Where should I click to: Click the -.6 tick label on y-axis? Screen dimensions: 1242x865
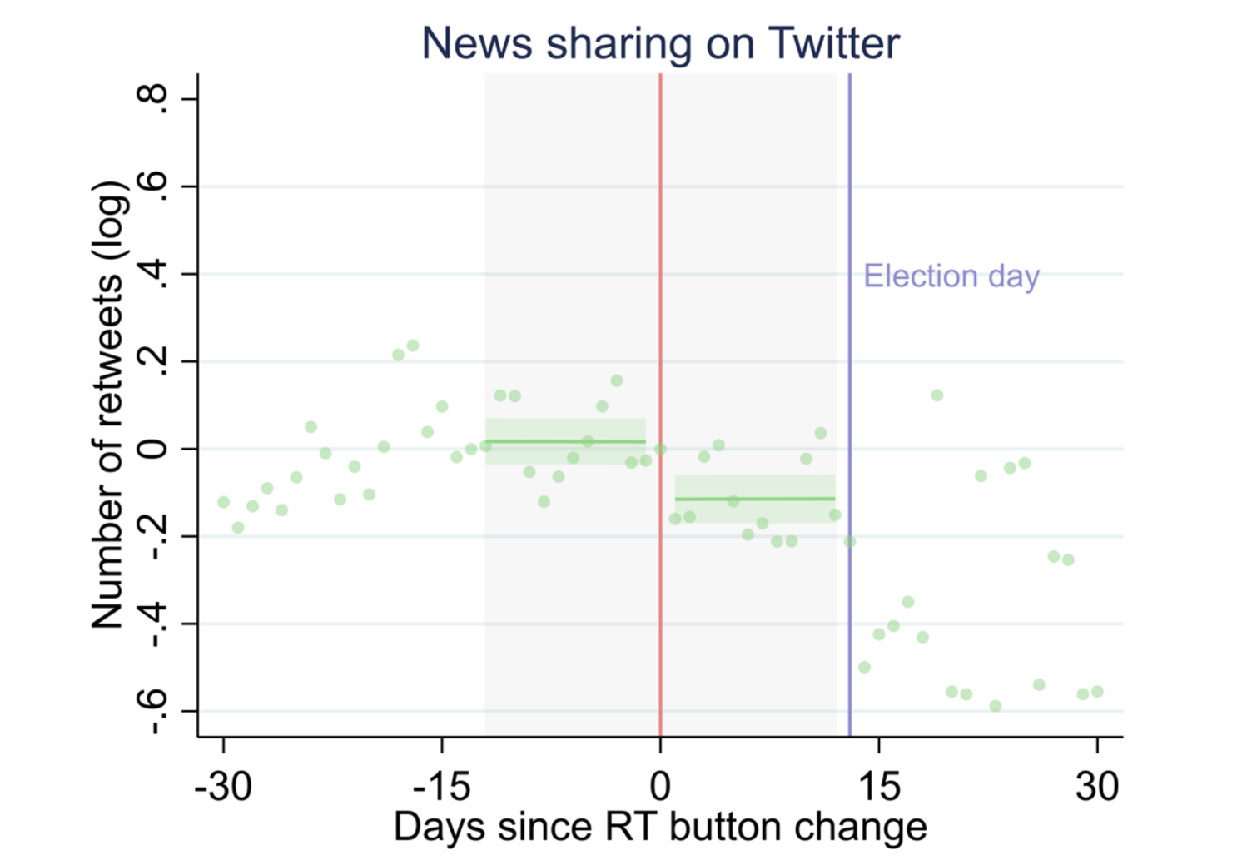pyautogui.click(x=153, y=711)
